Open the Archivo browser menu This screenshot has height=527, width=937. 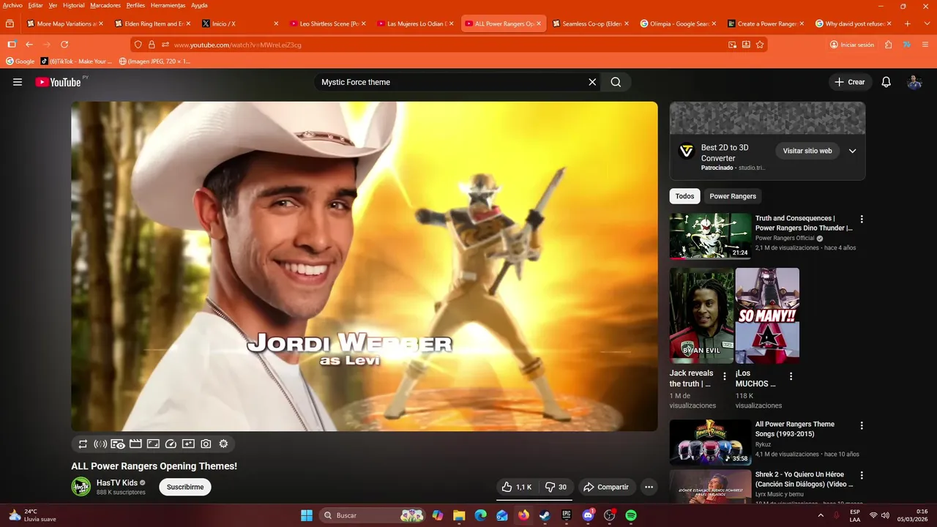tap(12, 5)
